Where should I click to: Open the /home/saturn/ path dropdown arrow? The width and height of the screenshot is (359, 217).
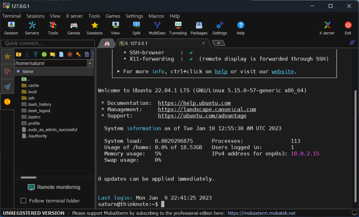(90, 63)
